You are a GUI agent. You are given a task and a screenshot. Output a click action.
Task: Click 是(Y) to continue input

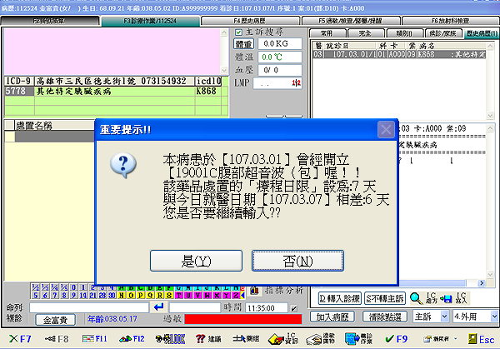(x=191, y=261)
